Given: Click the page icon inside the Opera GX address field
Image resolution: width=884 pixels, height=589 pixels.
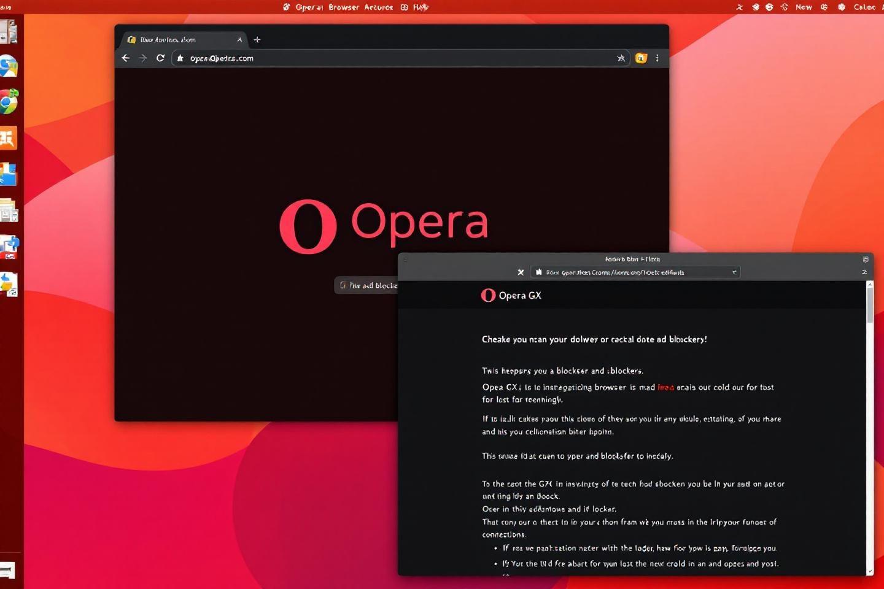Looking at the screenshot, I should click(539, 272).
